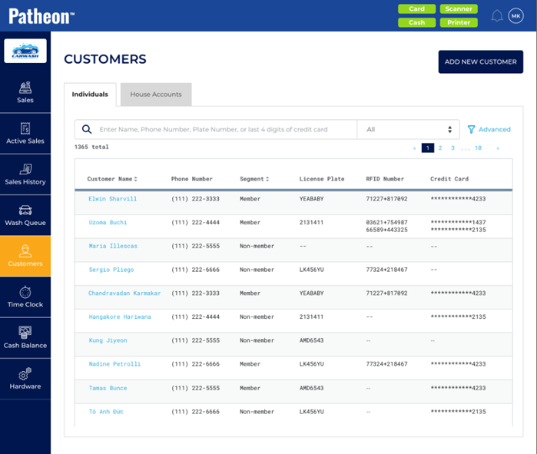Switch to the House Accounts tab
This screenshot has height=454, width=537.
156,94
